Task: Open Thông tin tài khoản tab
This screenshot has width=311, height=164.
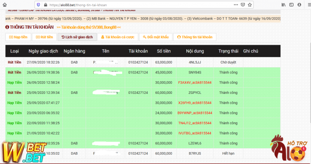Action: 195,37
